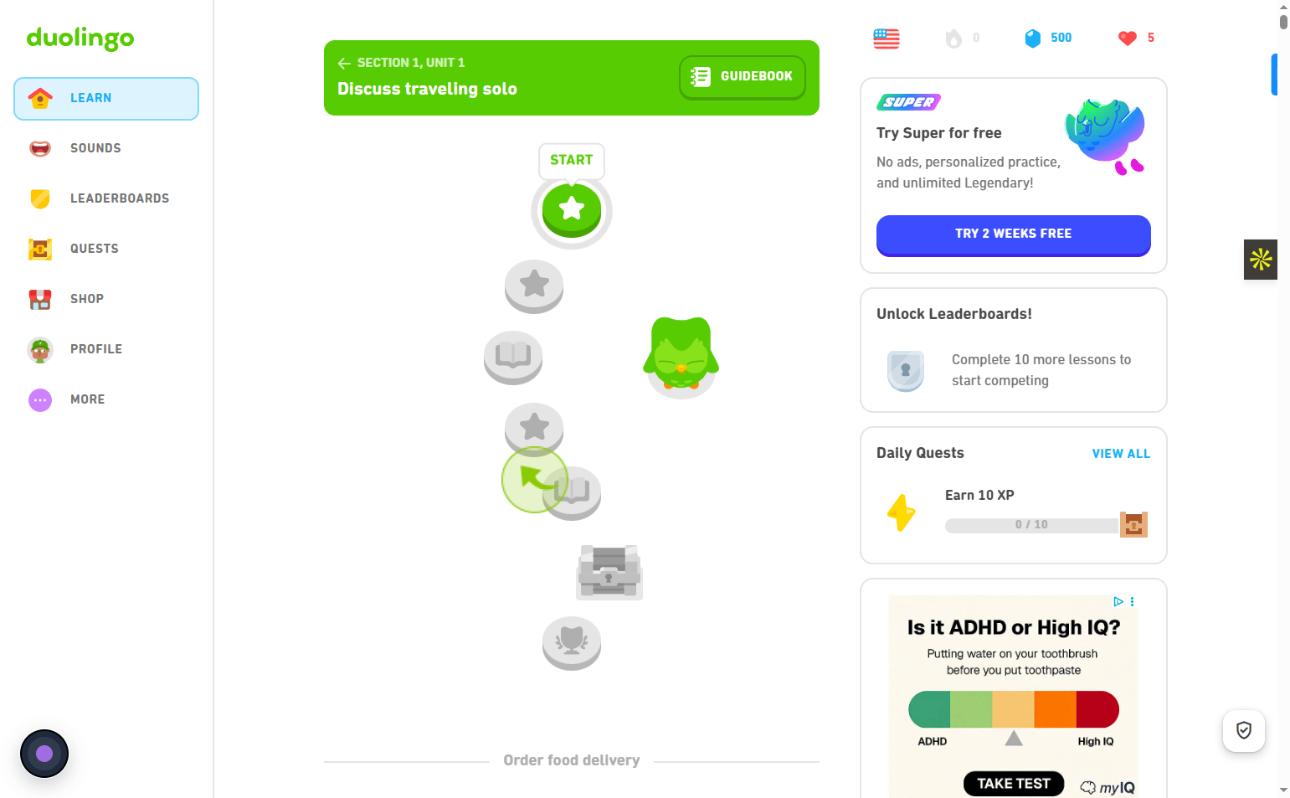This screenshot has width=1290, height=798.
Task: Open the shield privacy badge
Action: [1244, 730]
